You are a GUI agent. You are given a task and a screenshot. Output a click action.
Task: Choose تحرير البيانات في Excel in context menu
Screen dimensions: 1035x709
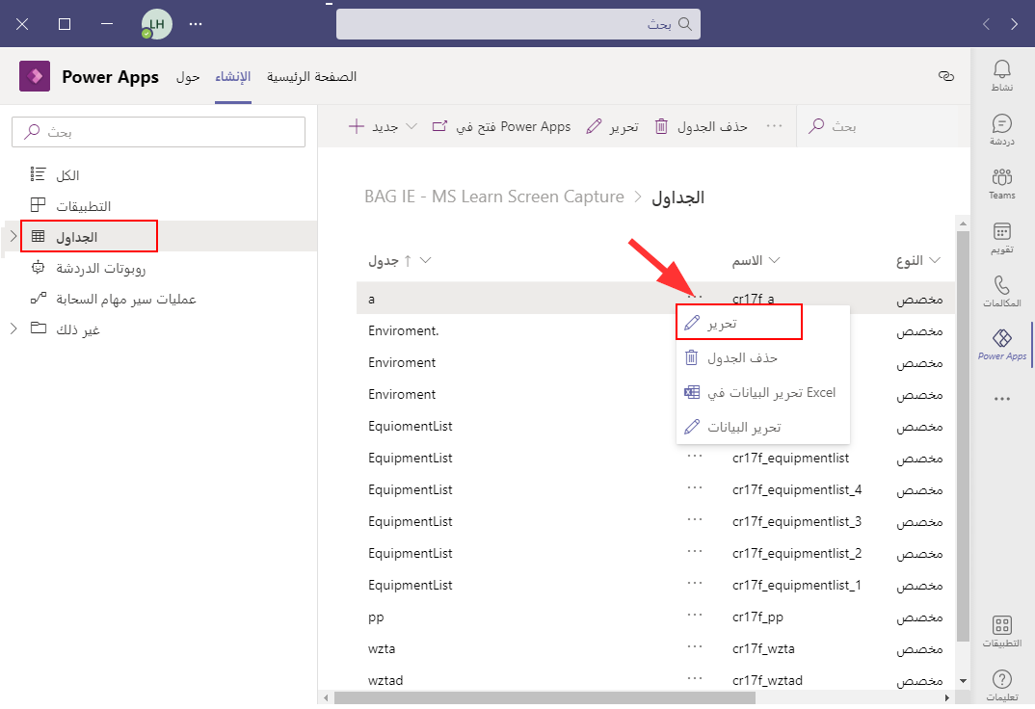(762, 392)
